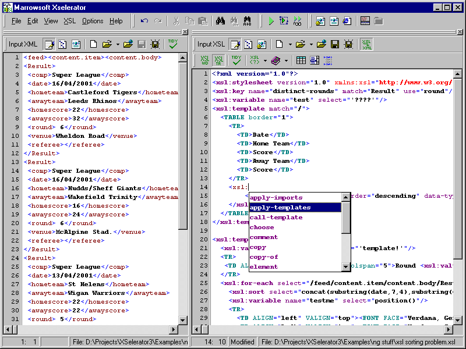Click the Cut scissors icon
This screenshot has width=466, height=349.
176,21
